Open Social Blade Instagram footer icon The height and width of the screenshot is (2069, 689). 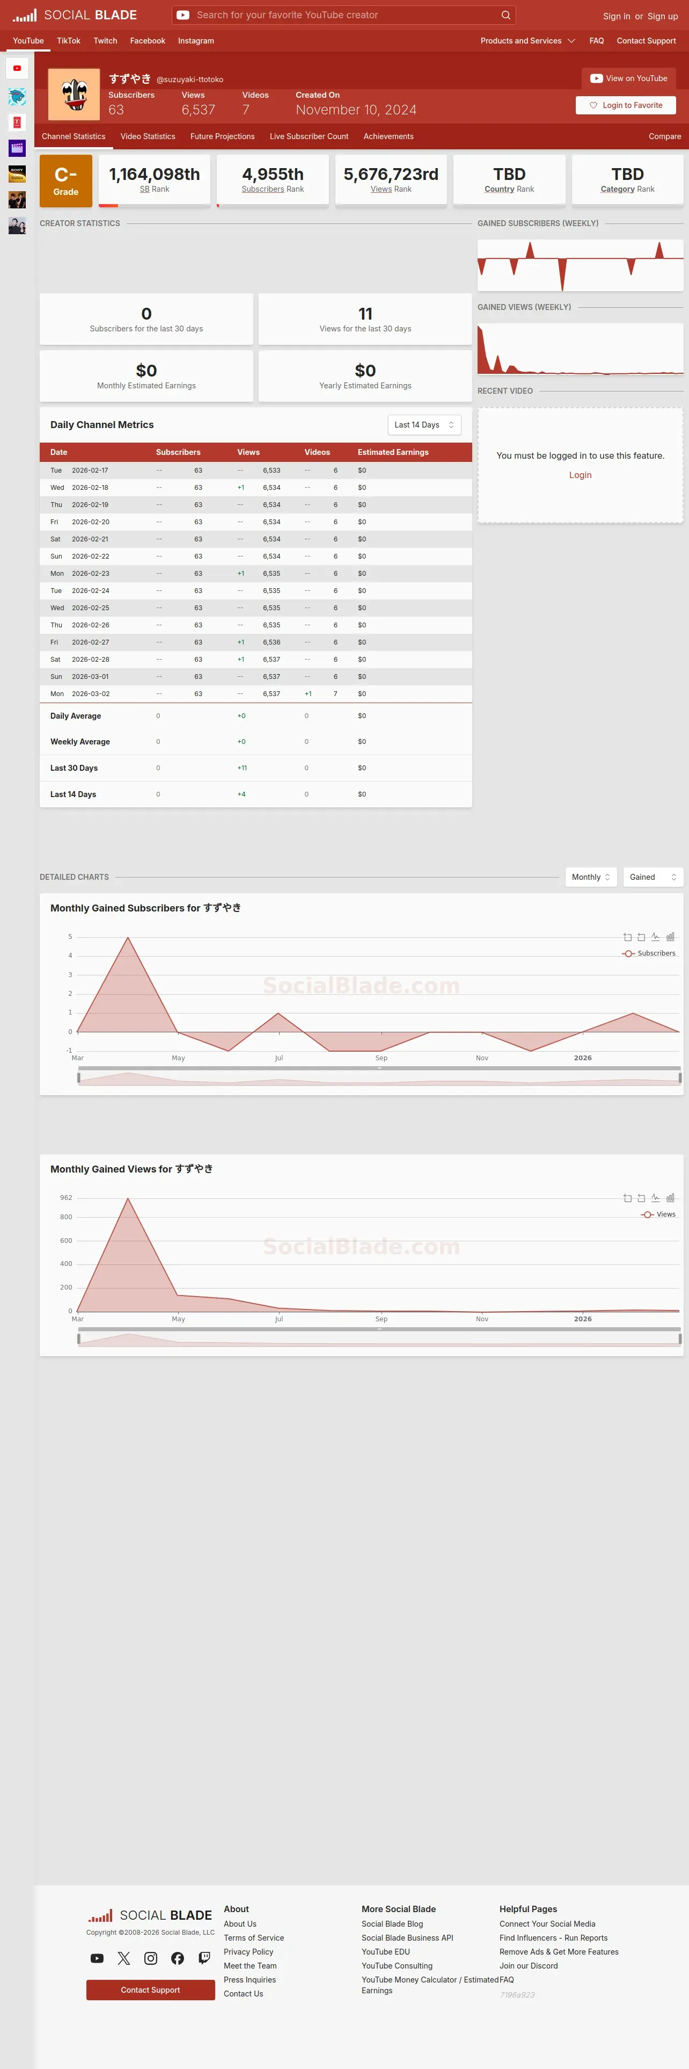point(151,1958)
